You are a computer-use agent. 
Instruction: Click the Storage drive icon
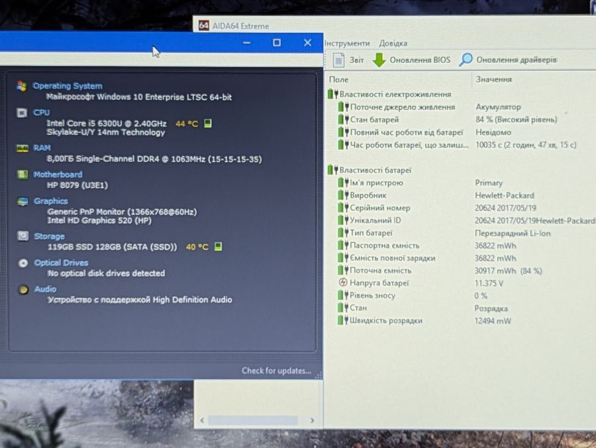(23, 236)
